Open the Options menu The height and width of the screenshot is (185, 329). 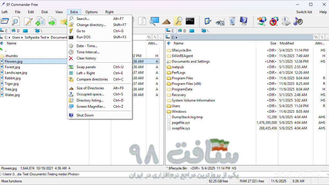pos(92,12)
